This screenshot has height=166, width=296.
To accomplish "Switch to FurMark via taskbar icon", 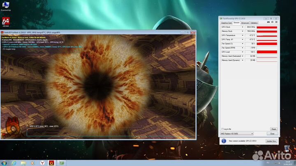I will [x=51, y=163].
